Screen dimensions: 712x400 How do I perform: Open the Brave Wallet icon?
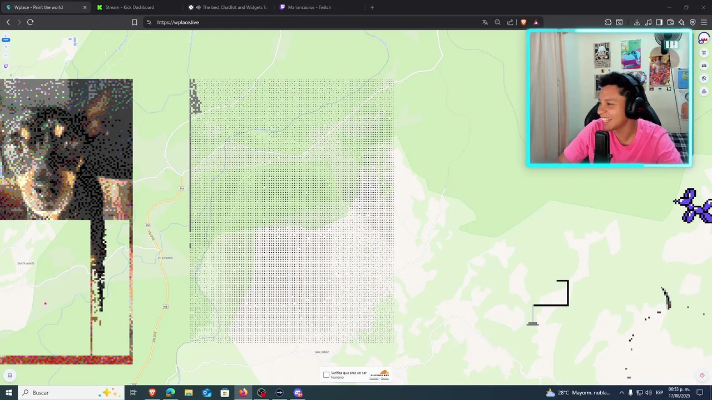click(x=670, y=22)
